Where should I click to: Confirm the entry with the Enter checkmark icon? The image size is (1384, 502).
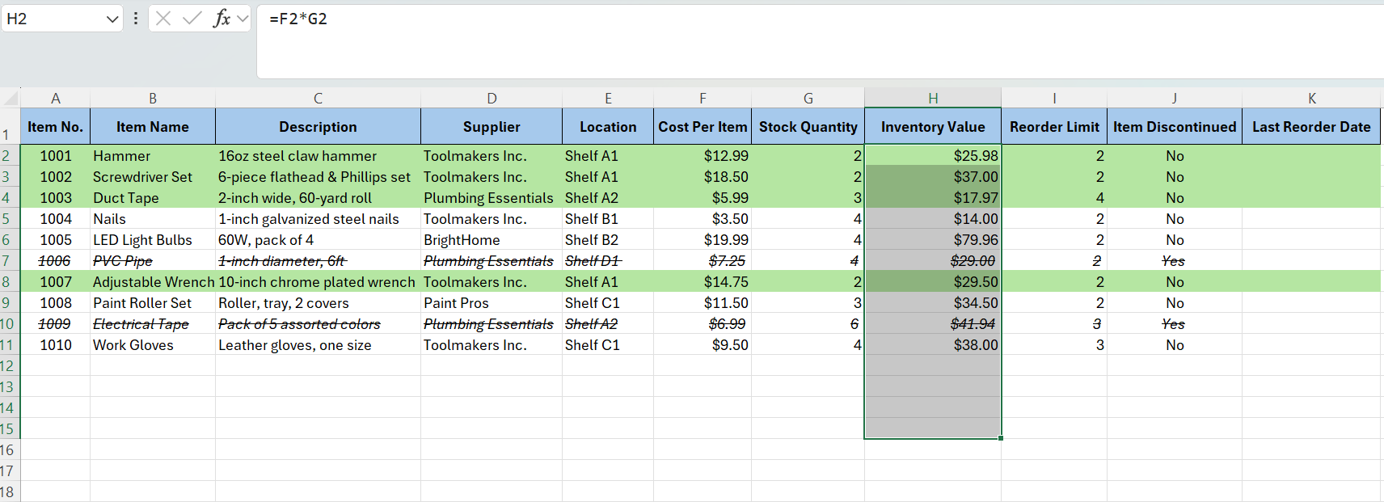pyautogui.click(x=192, y=19)
